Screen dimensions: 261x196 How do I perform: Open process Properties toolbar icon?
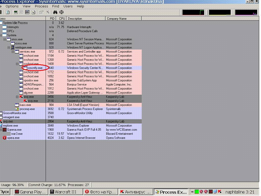coord(41,12)
